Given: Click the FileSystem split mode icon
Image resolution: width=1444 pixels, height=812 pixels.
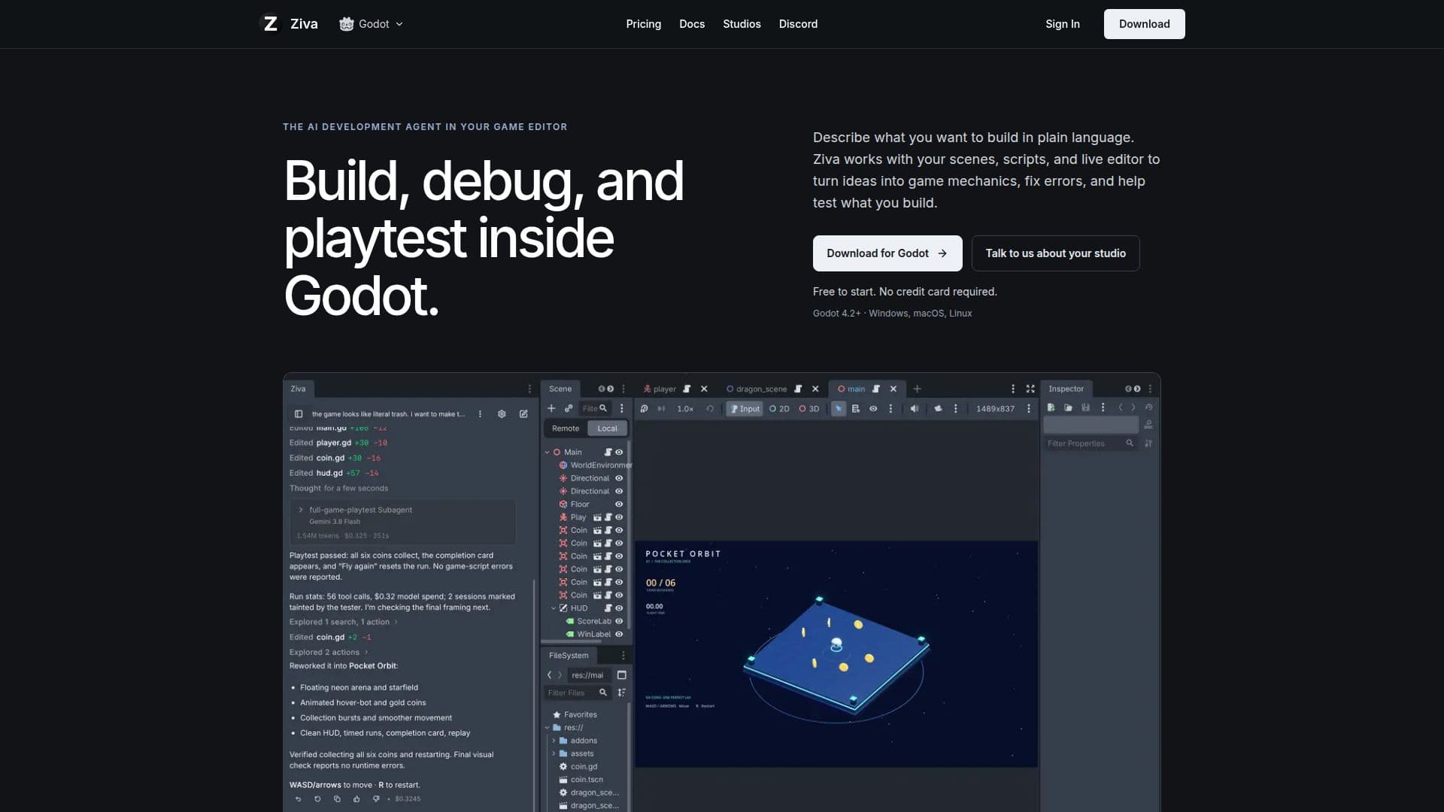Looking at the screenshot, I should coord(622,675).
